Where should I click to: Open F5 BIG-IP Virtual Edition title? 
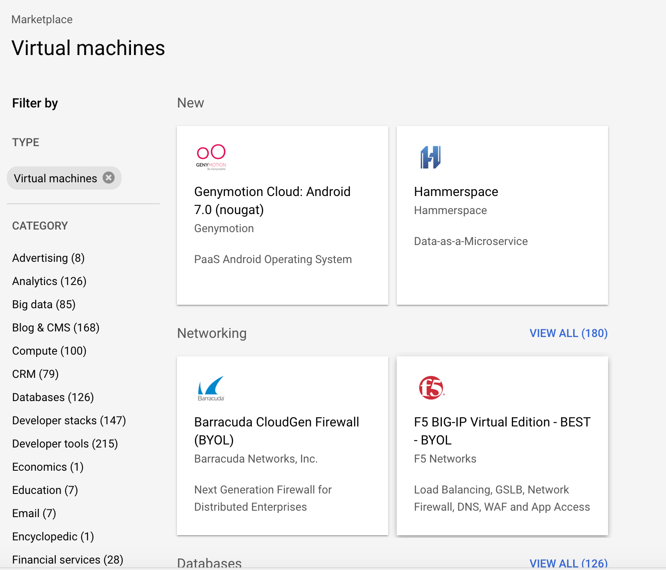(x=502, y=431)
